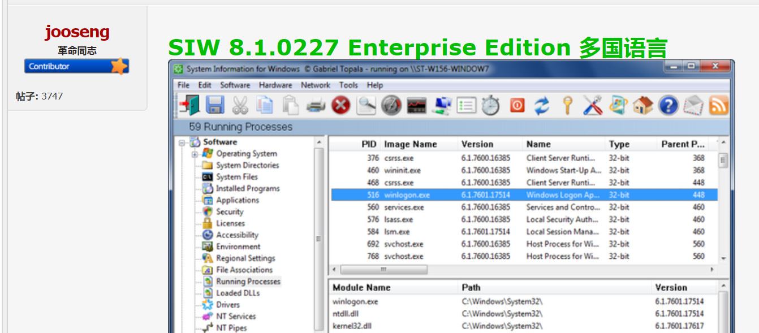Sort processes by Image Name column

pos(410,144)
